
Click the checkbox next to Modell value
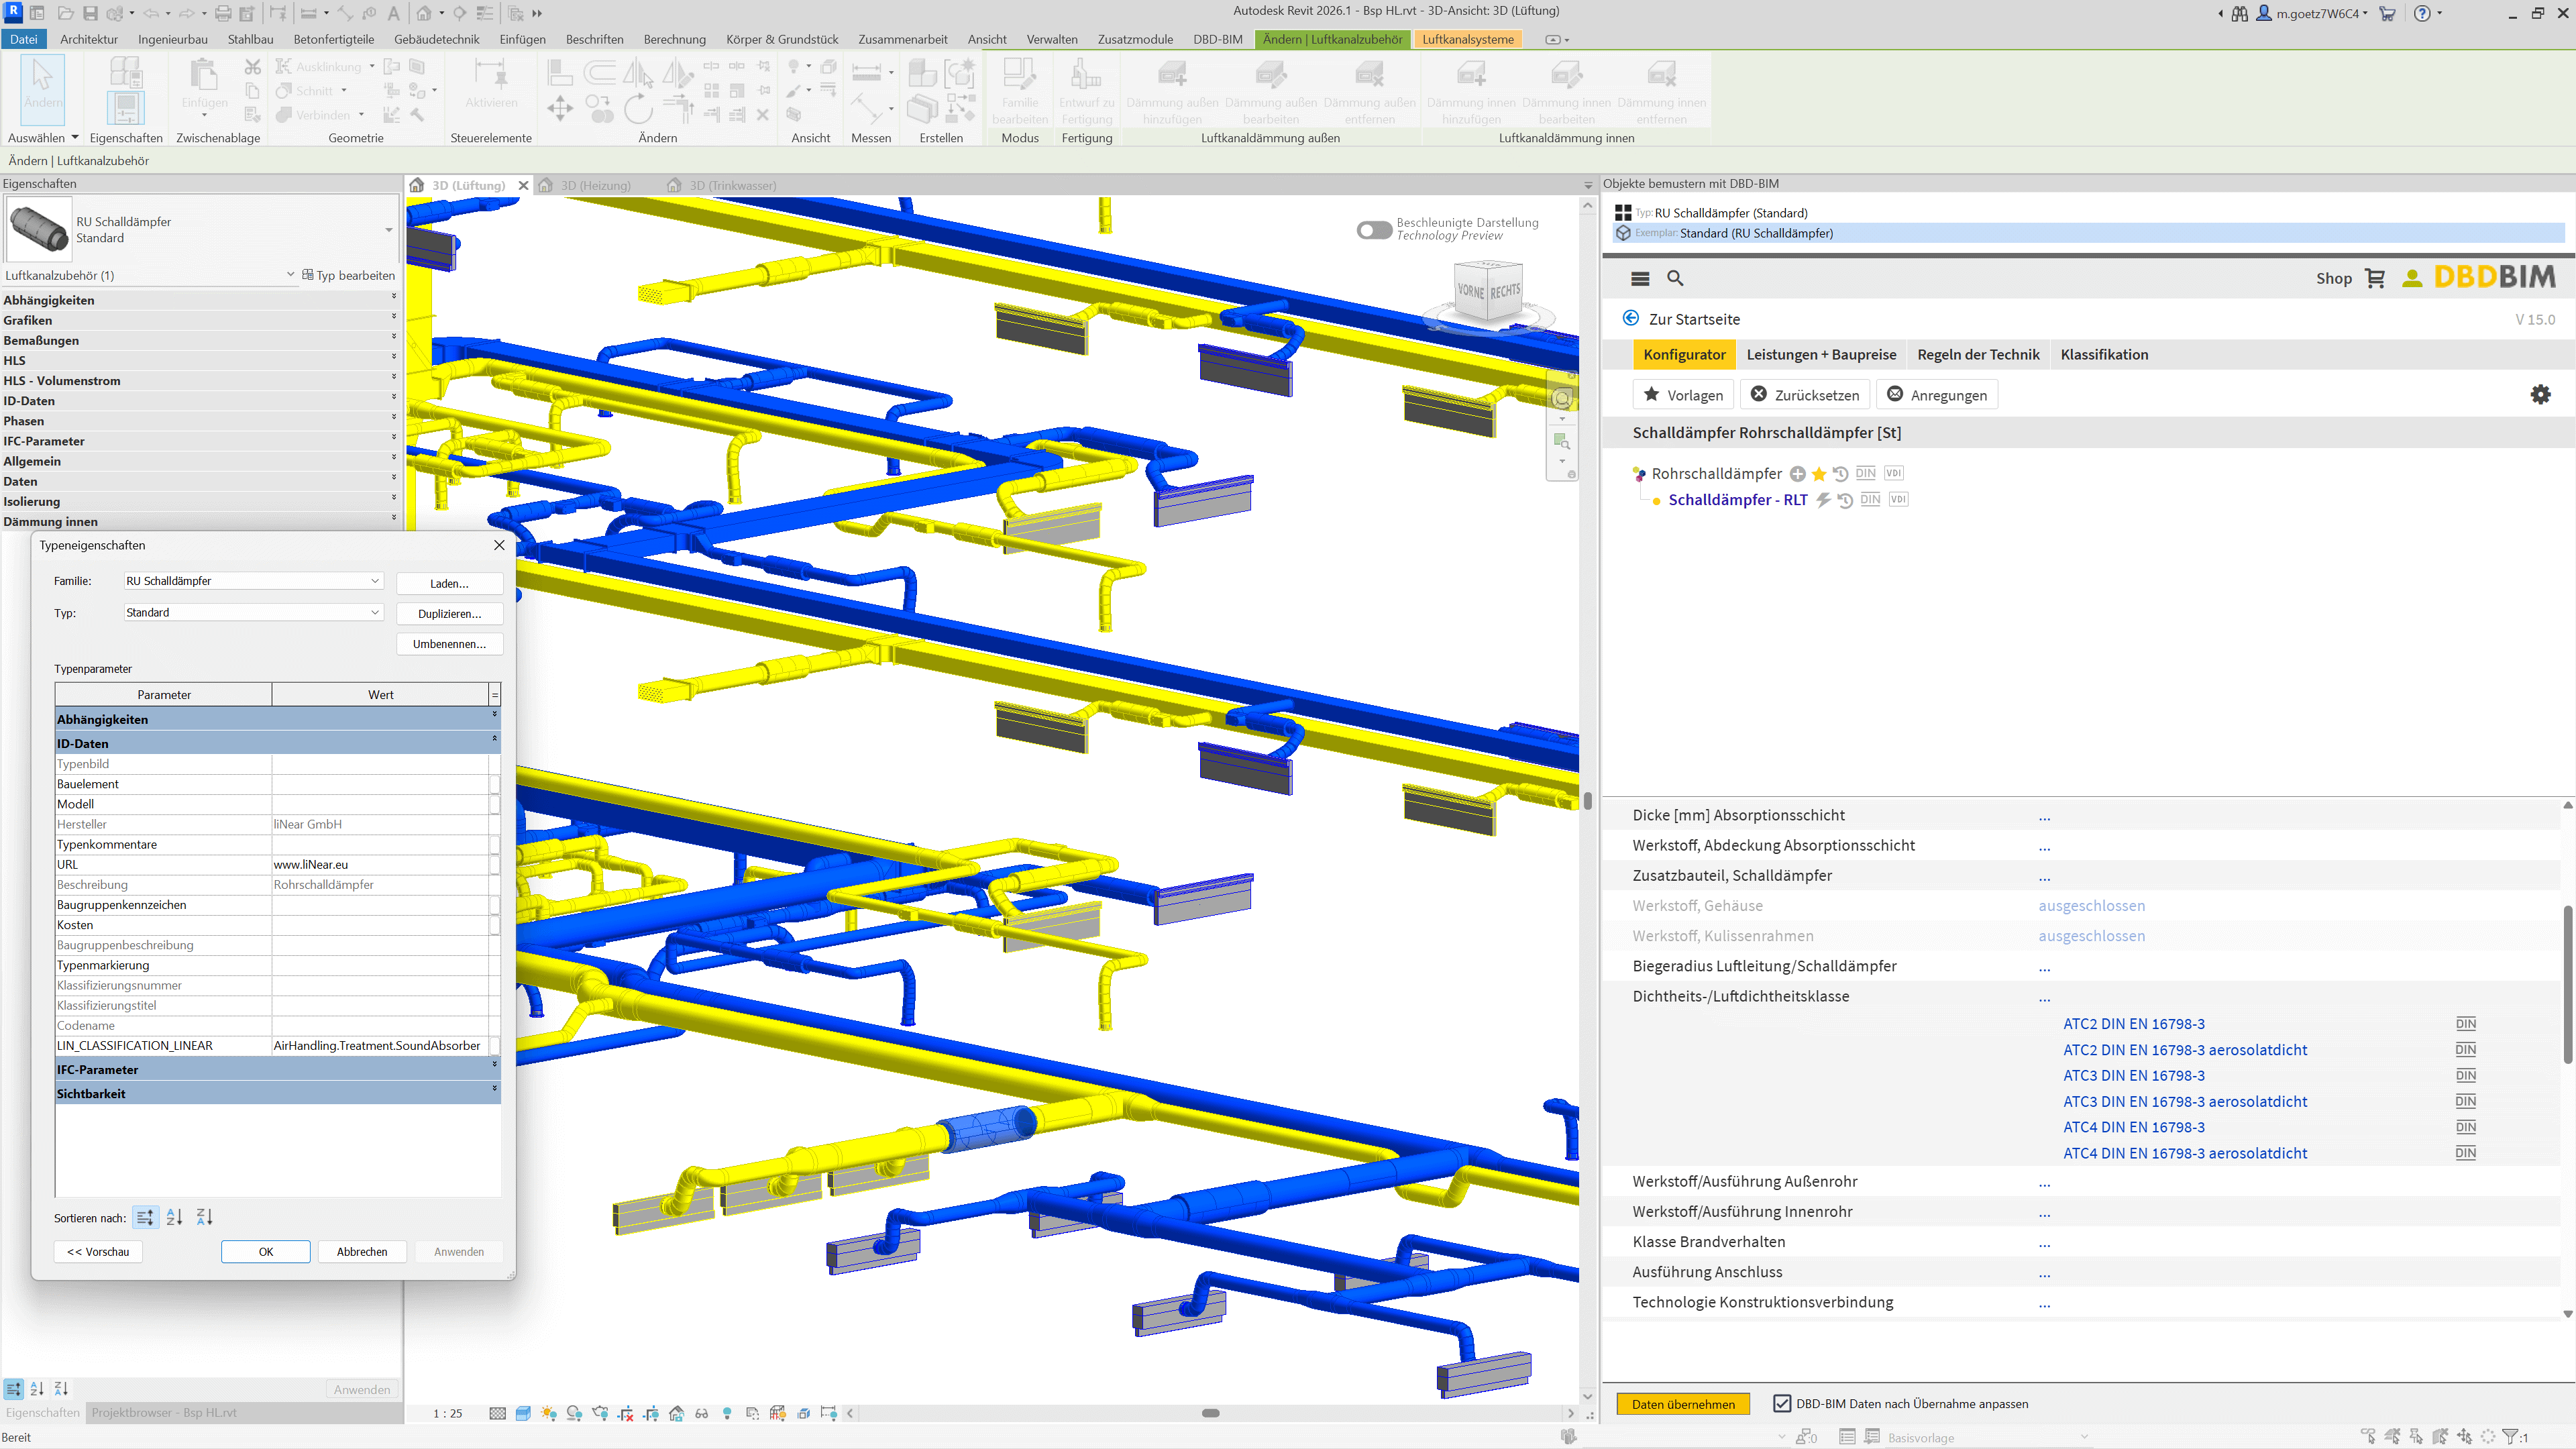pyautogui.click(x=494, y=804)
